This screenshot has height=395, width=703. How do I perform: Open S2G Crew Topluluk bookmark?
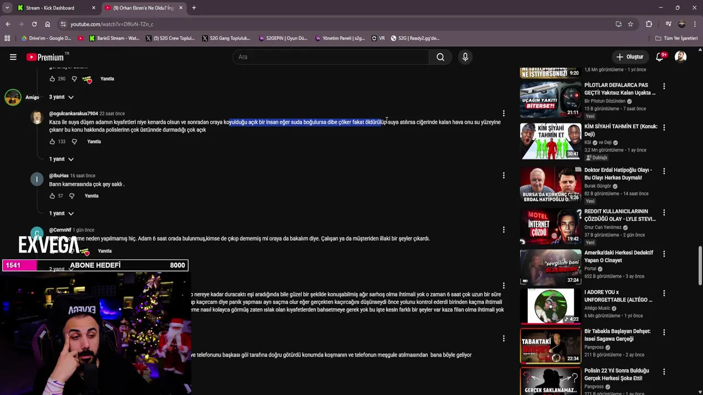pyautogui.click(x=170, y=38)
